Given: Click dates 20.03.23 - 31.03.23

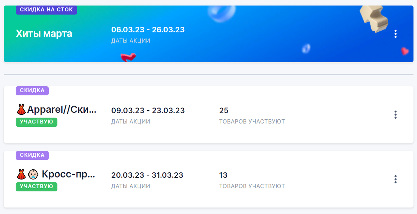Looking at the screenshot, I should tap(147, 175).
